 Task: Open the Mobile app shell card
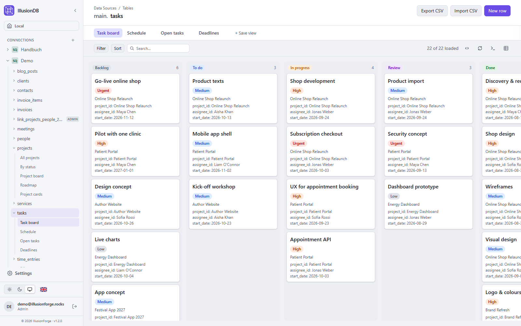233,151
